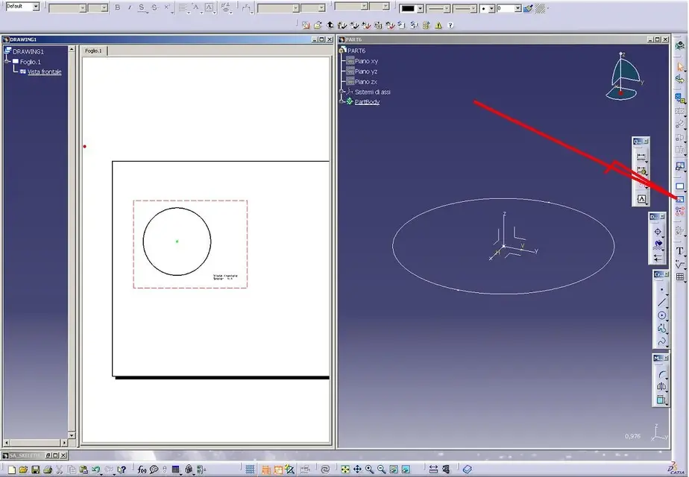The width and height of the screenshot is (689, 477).
Task: Select the Pan view tool
Action: [x=357, y=470]
